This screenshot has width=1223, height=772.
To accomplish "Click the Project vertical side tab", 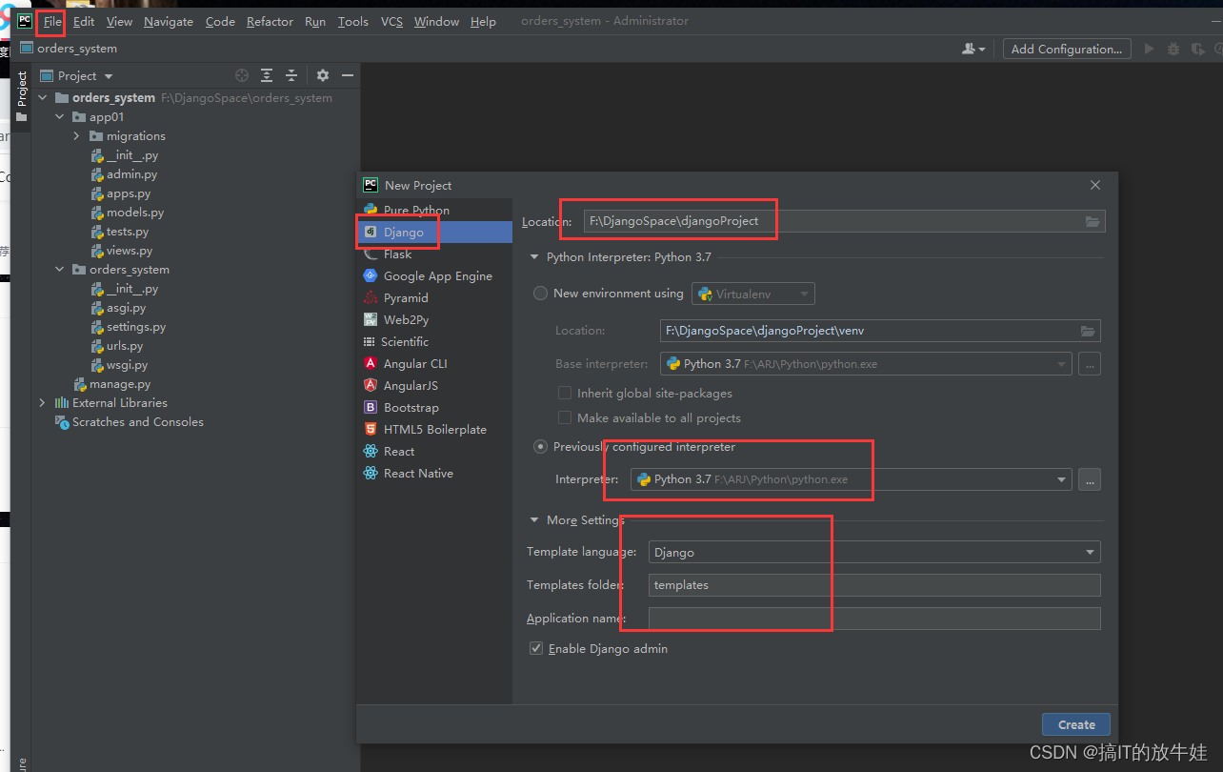I will [x=22, y=96].
